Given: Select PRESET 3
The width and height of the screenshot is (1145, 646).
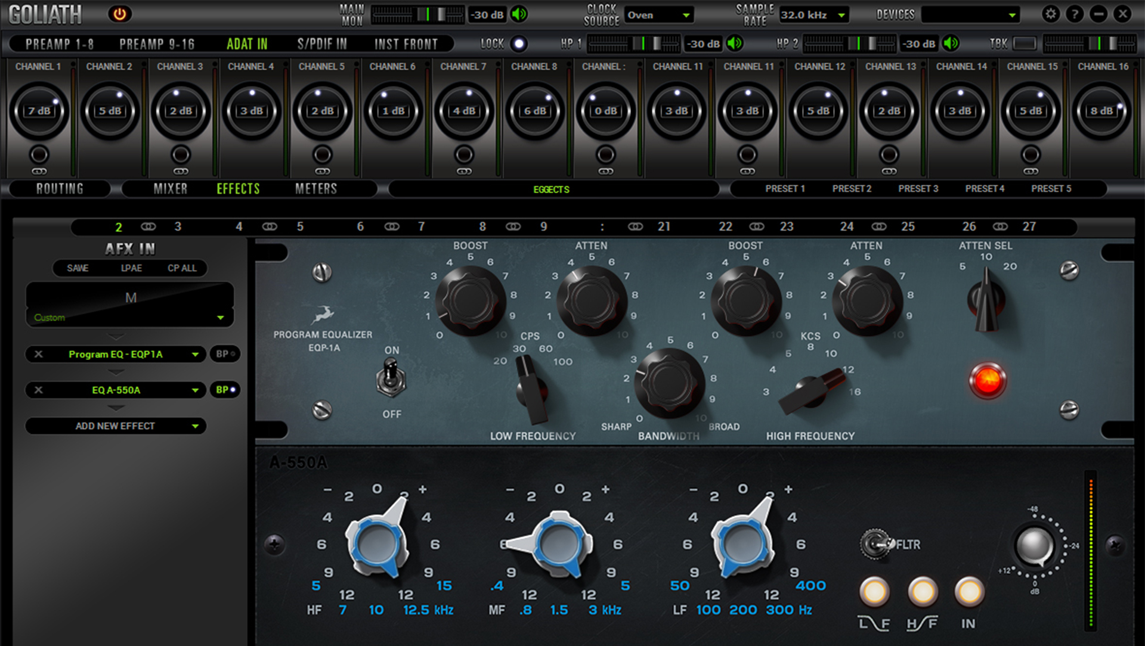Looking at the screenshot, I should coord(918,189).
